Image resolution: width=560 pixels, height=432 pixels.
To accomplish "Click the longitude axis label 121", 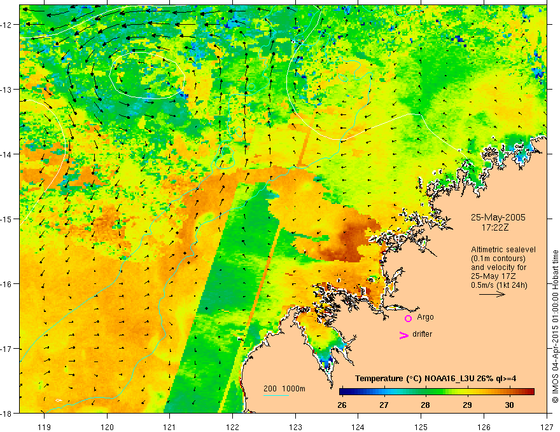I will tap(170, 427).
